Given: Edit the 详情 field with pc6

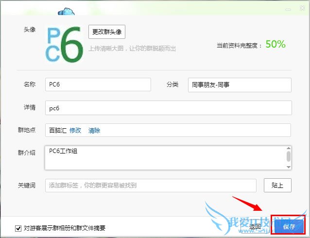Looking at the screenshot, I should [169, 108].
